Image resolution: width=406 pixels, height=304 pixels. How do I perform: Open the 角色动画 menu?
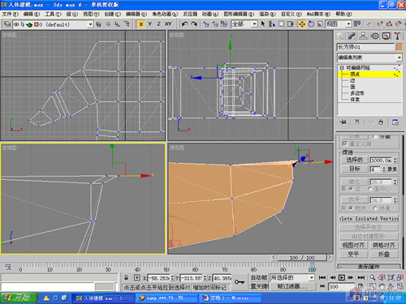click(165, 14)
